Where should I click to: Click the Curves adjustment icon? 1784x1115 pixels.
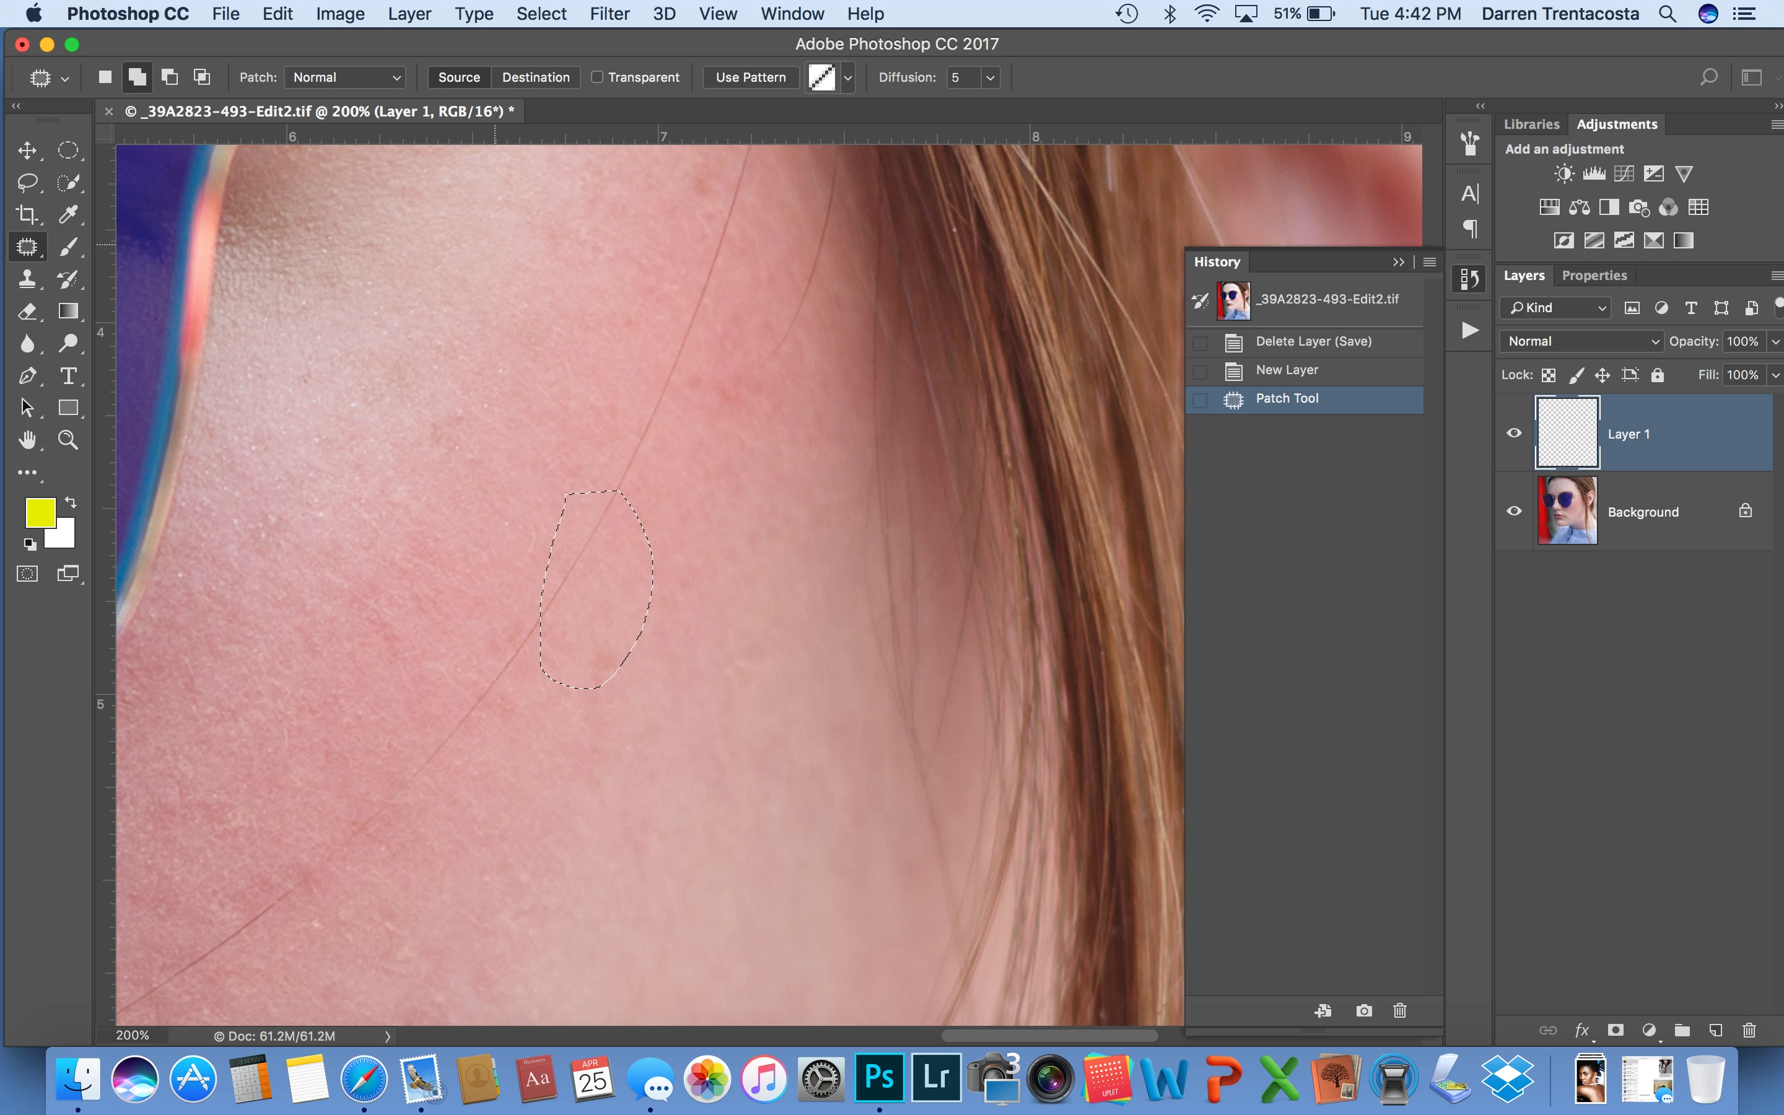pos(1624,174)
